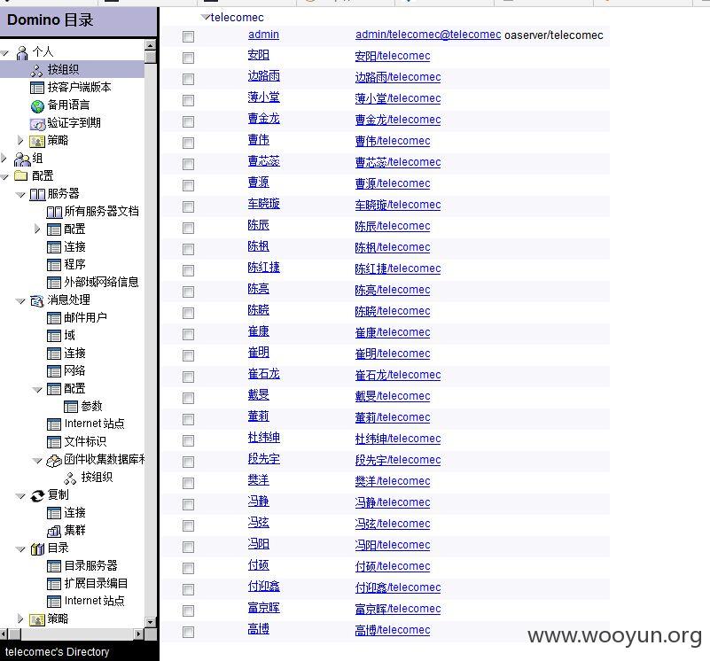Click "telecomec's Directory" footer text
This screenshot has height=661, width=710.
57,652
